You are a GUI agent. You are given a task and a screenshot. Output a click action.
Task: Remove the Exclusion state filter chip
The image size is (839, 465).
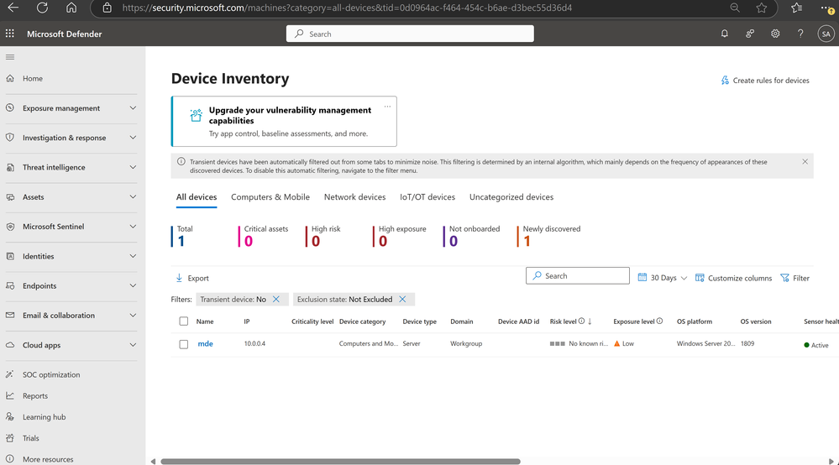click(x=402, y=300)
